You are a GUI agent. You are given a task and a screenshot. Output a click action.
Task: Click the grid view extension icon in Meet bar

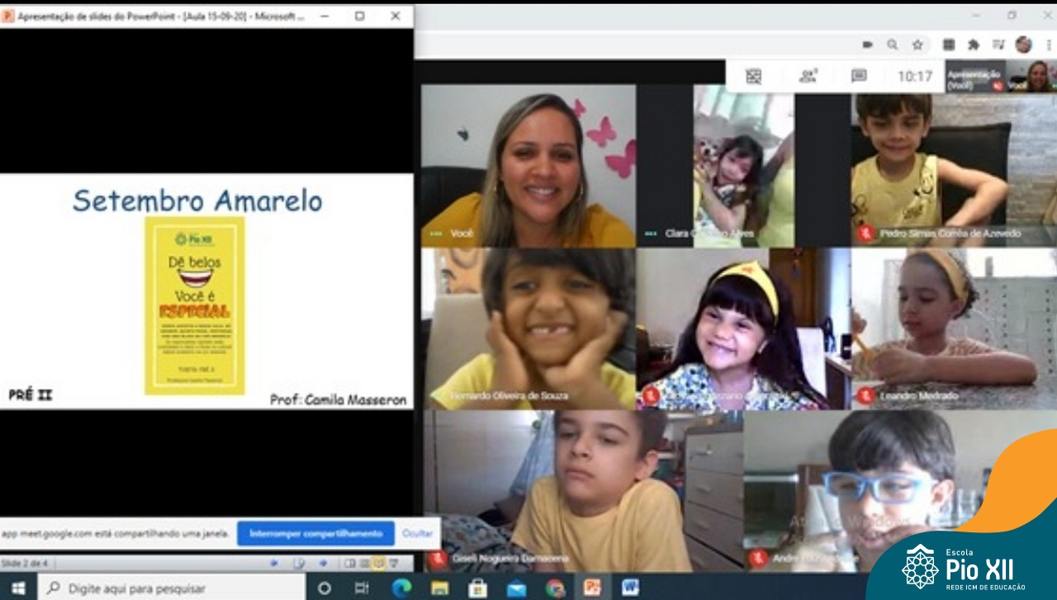(x=753, y=76)
